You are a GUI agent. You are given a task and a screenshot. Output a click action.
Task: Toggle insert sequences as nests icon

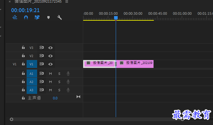(x=15, y=17)
